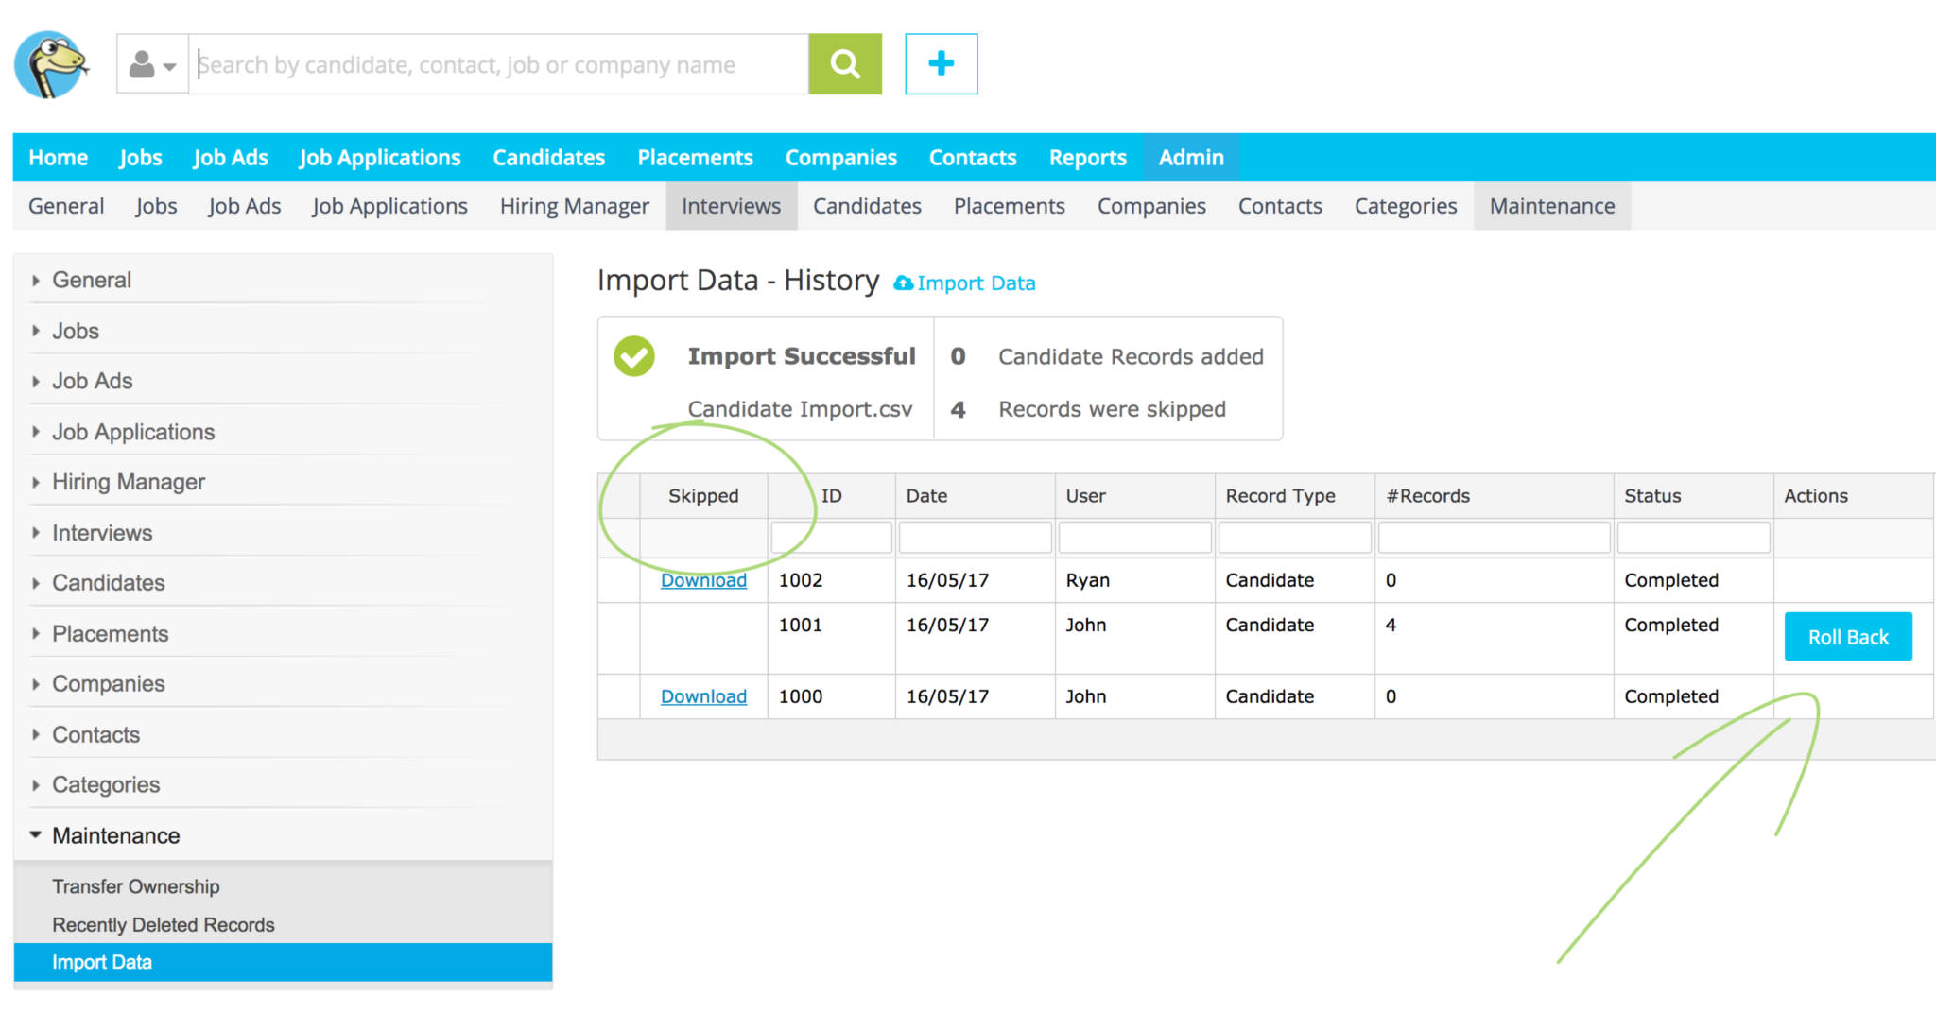This screenshot has width=1936, height=1030.
Task: Switch to the Interviews admin sub-tab
Action: point(731,206)
